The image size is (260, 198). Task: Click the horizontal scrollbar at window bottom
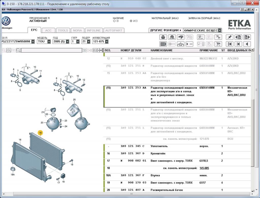tap(132, 194)
